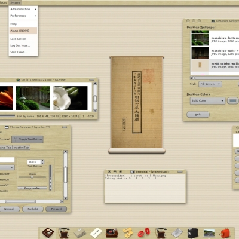
Task: Select Shut Down menu entry
Action: [23, 52]
